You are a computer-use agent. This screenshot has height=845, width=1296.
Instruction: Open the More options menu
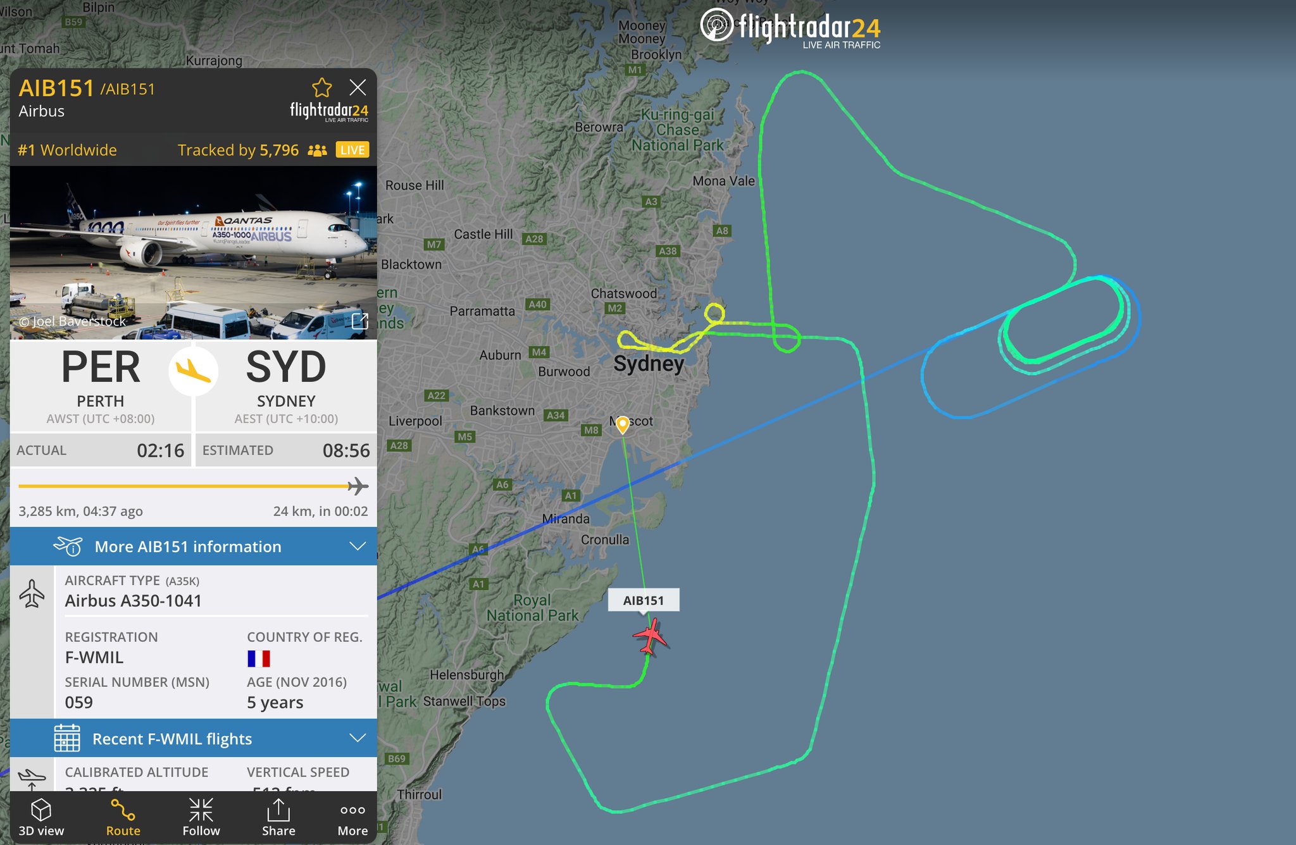click(x=352, y=817)
